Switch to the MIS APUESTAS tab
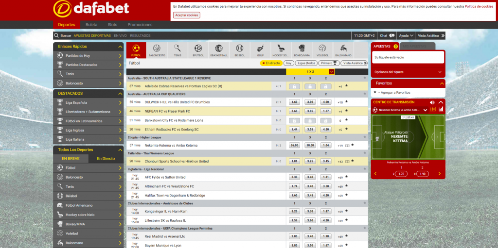 pos(417,46)
